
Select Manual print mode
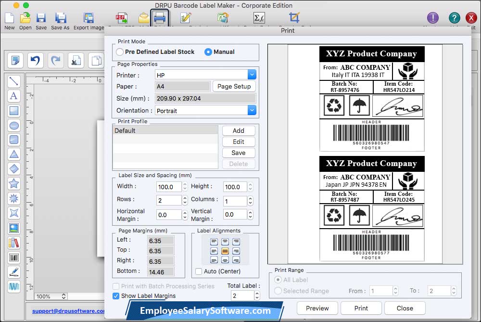[208, 52]
